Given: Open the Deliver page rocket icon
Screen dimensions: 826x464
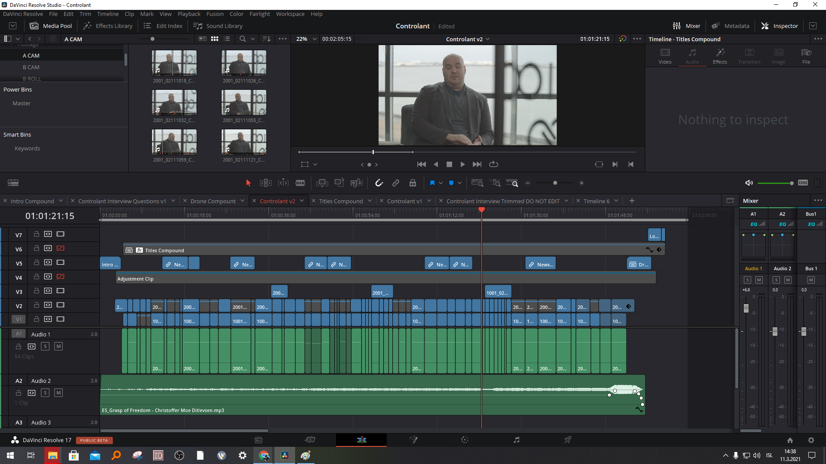Looking at the screenshot, I should (x=568, y=440).
